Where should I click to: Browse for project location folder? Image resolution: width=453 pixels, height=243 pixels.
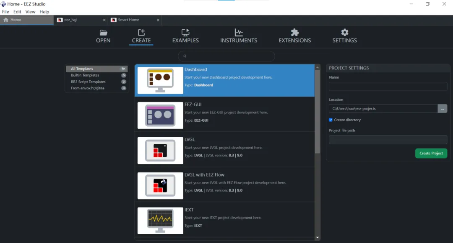[443, 109]
